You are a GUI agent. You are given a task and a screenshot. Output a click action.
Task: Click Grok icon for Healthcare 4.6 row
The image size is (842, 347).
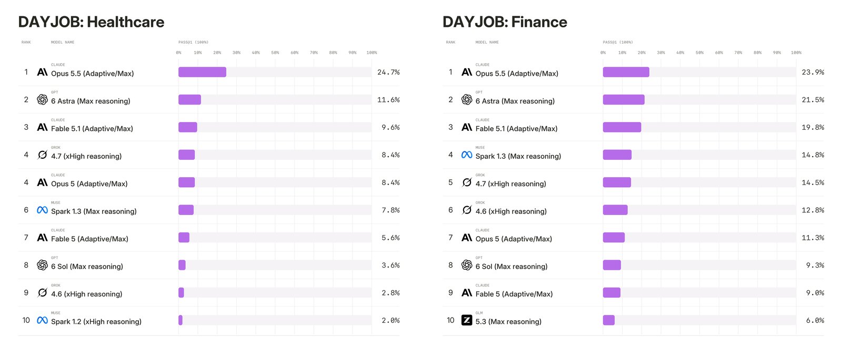(x=43, y=292)
